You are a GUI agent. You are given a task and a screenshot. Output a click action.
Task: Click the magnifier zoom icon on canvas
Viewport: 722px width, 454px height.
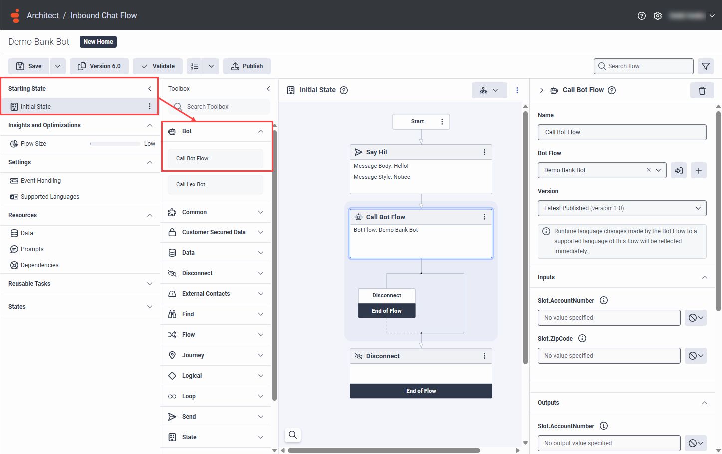pyautogui.click(x=293, y=435)
